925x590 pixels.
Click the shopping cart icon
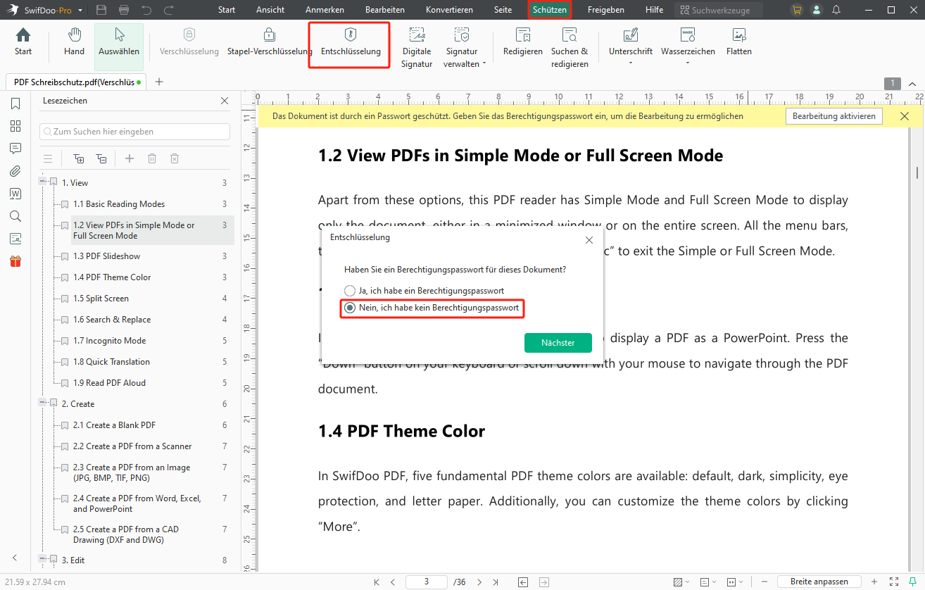(x=796, y=10)
